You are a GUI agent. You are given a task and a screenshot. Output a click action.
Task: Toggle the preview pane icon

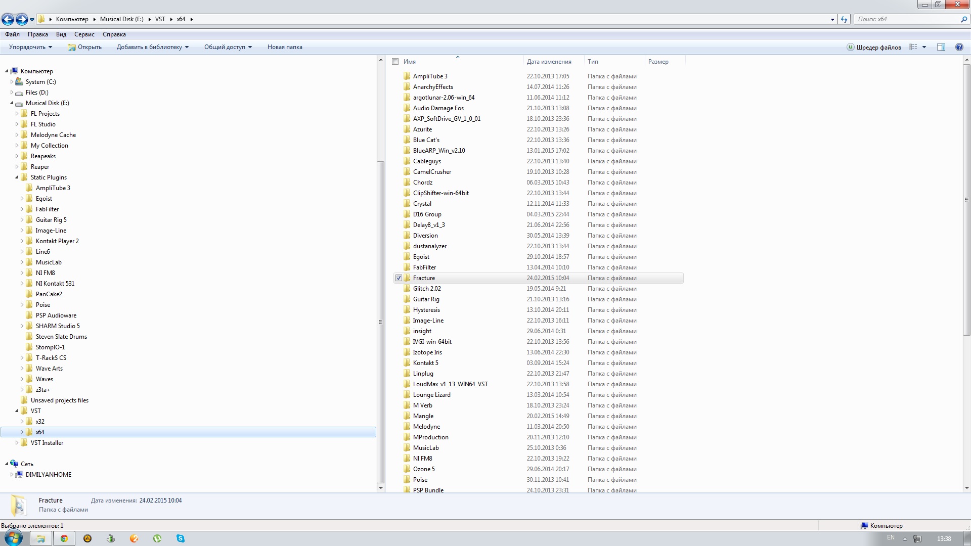(x=941, y=47)
